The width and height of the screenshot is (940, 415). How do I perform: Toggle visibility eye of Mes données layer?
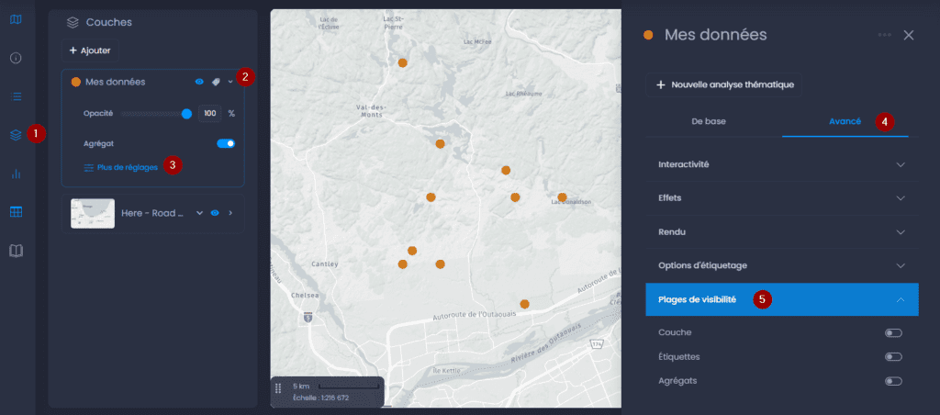(x=199, y=82)
